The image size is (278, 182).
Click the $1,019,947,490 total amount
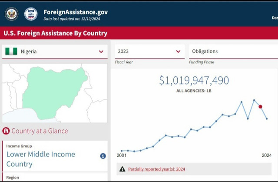pos(194,81)
